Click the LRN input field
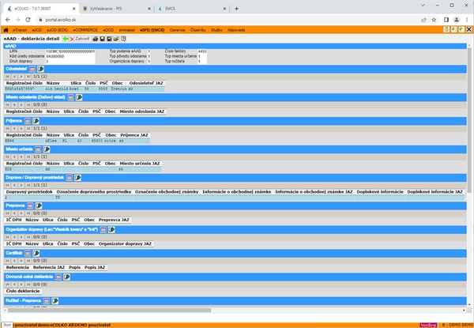This screenshot has height=328, width=474. 70,51
